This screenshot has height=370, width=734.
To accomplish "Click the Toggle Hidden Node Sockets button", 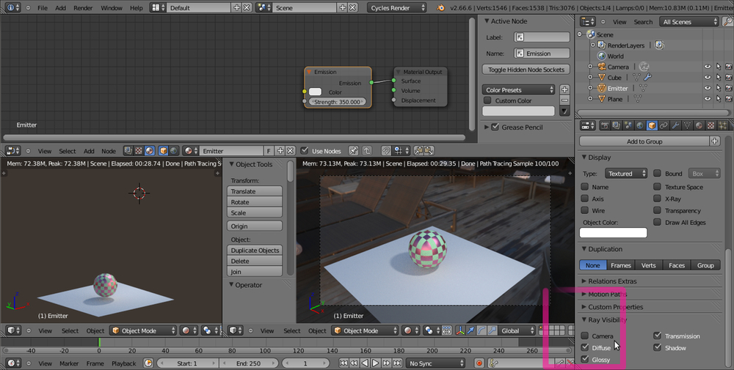I will (526, 70).
